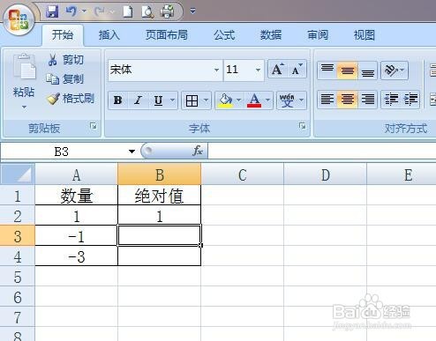Image resolution: width=436 pixels, height=341 pixels.
Task: Toggle right horizontal alignment
Action: 367,100
